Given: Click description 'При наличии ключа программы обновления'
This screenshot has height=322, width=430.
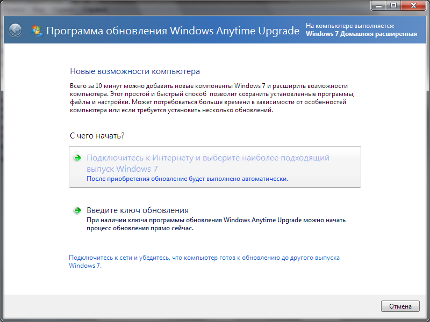Looking at the screenshot, I should (216, 220).
